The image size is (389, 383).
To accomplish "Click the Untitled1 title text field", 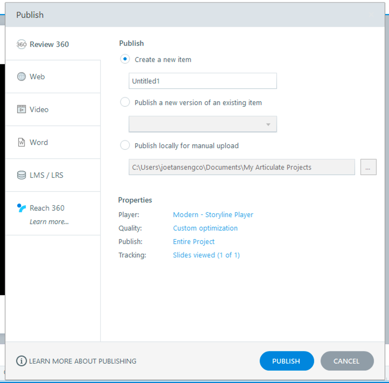I will (202, 81).
